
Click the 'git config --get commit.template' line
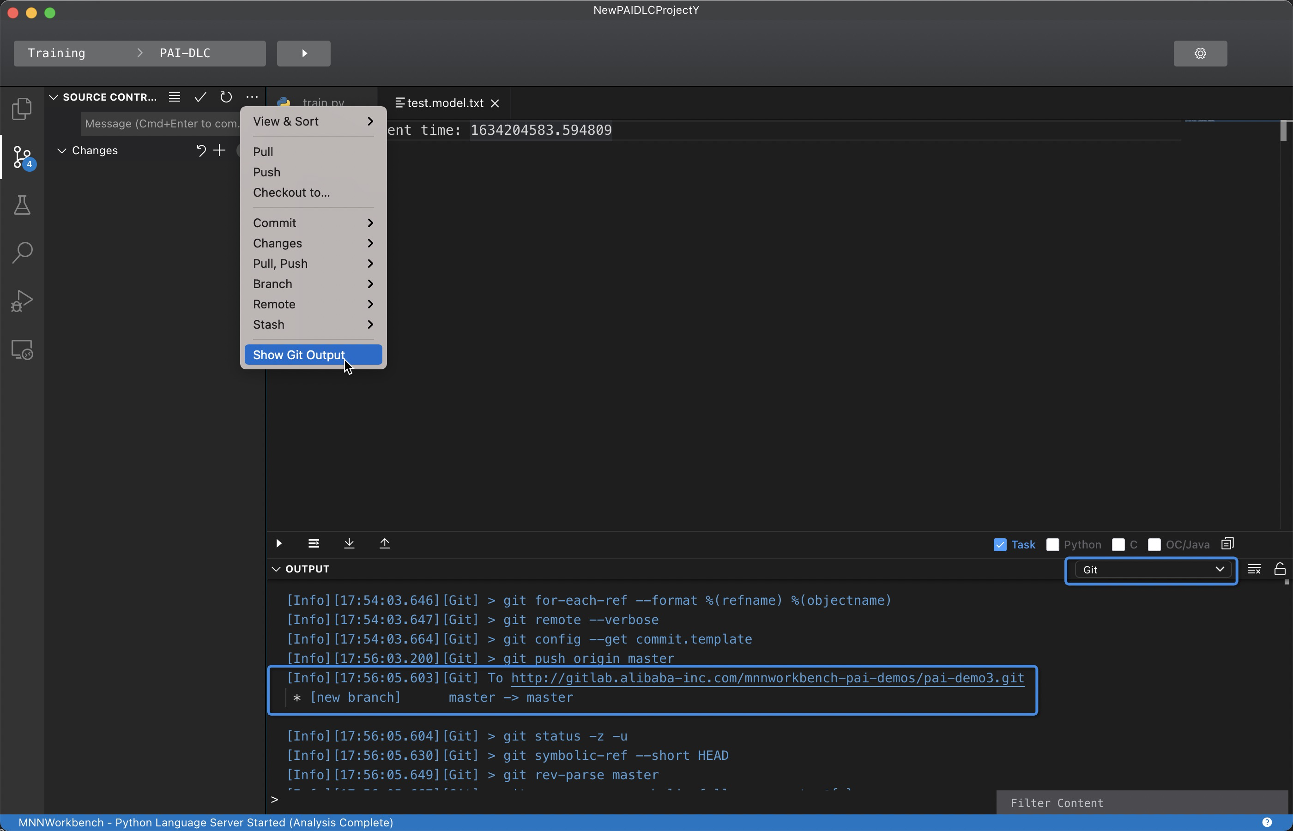pyautogui.click(x=519, y=639)
